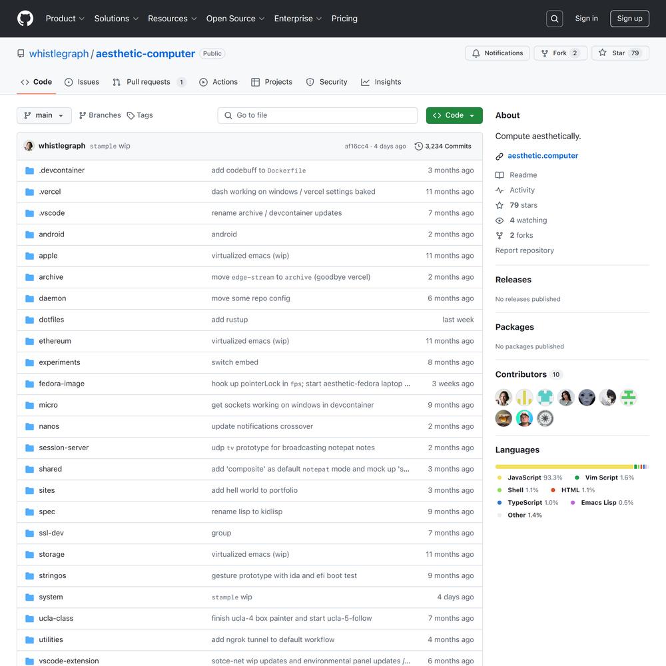Viewport: 666px width, 666px height.
Task: Open the ucla-class folder
Action: coord(56,619)
